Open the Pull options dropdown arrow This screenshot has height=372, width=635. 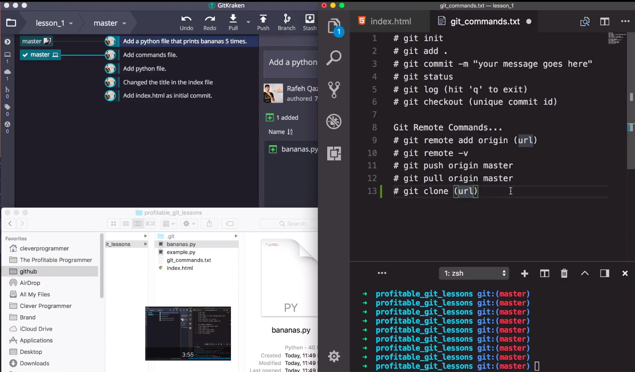pyautogui.click(x=248, y=22)
